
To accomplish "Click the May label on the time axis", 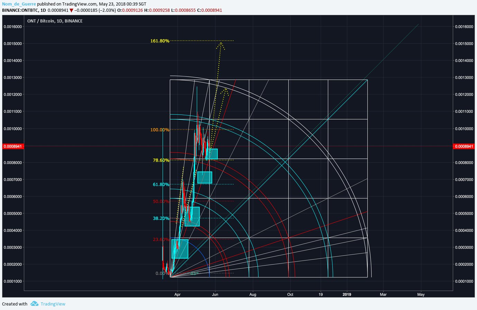I will tap(421, 294).
